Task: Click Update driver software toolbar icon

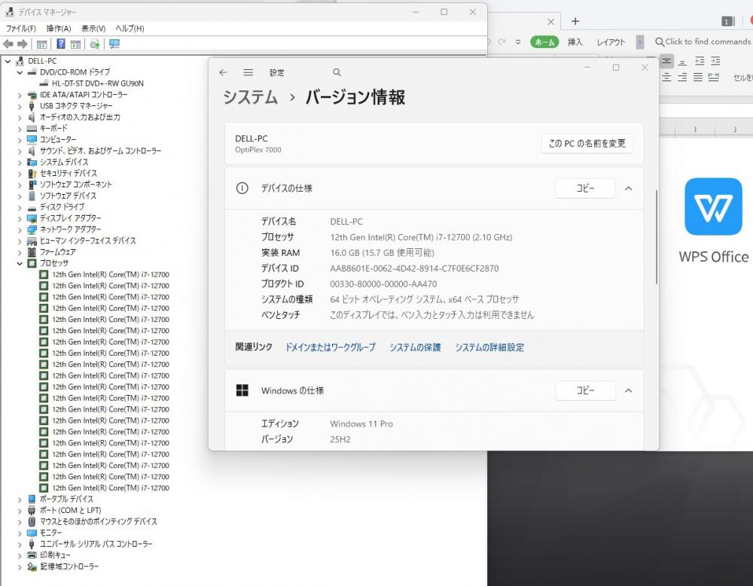Action: tap(95, 44)
